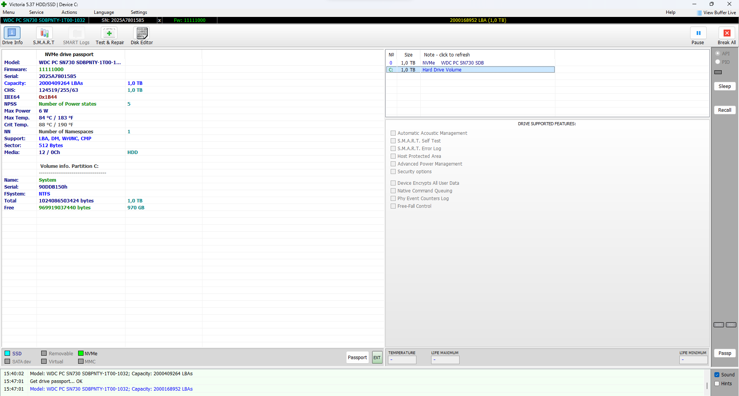Click the WR indicator button
Screen dimensions: 739x396
click(x=719, y=325)
